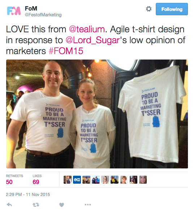Enlarge the tweet t-shirt photo
The width and height of the screenshot is (193, 212).
click(x=97, y=114)
